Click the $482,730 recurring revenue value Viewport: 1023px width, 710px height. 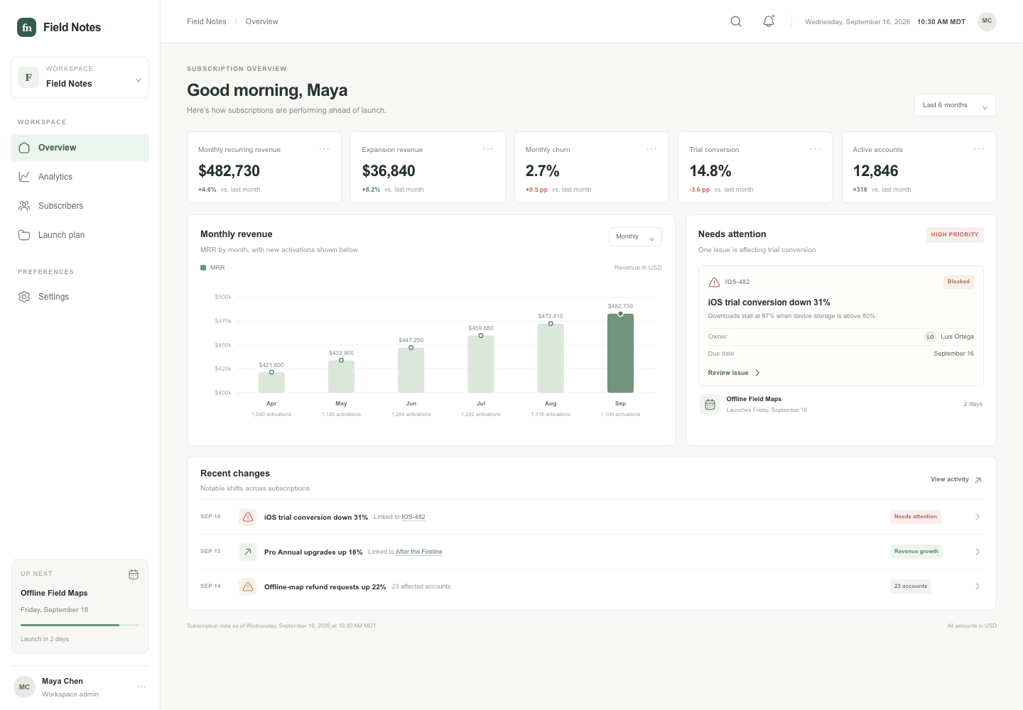coord(229,171)
